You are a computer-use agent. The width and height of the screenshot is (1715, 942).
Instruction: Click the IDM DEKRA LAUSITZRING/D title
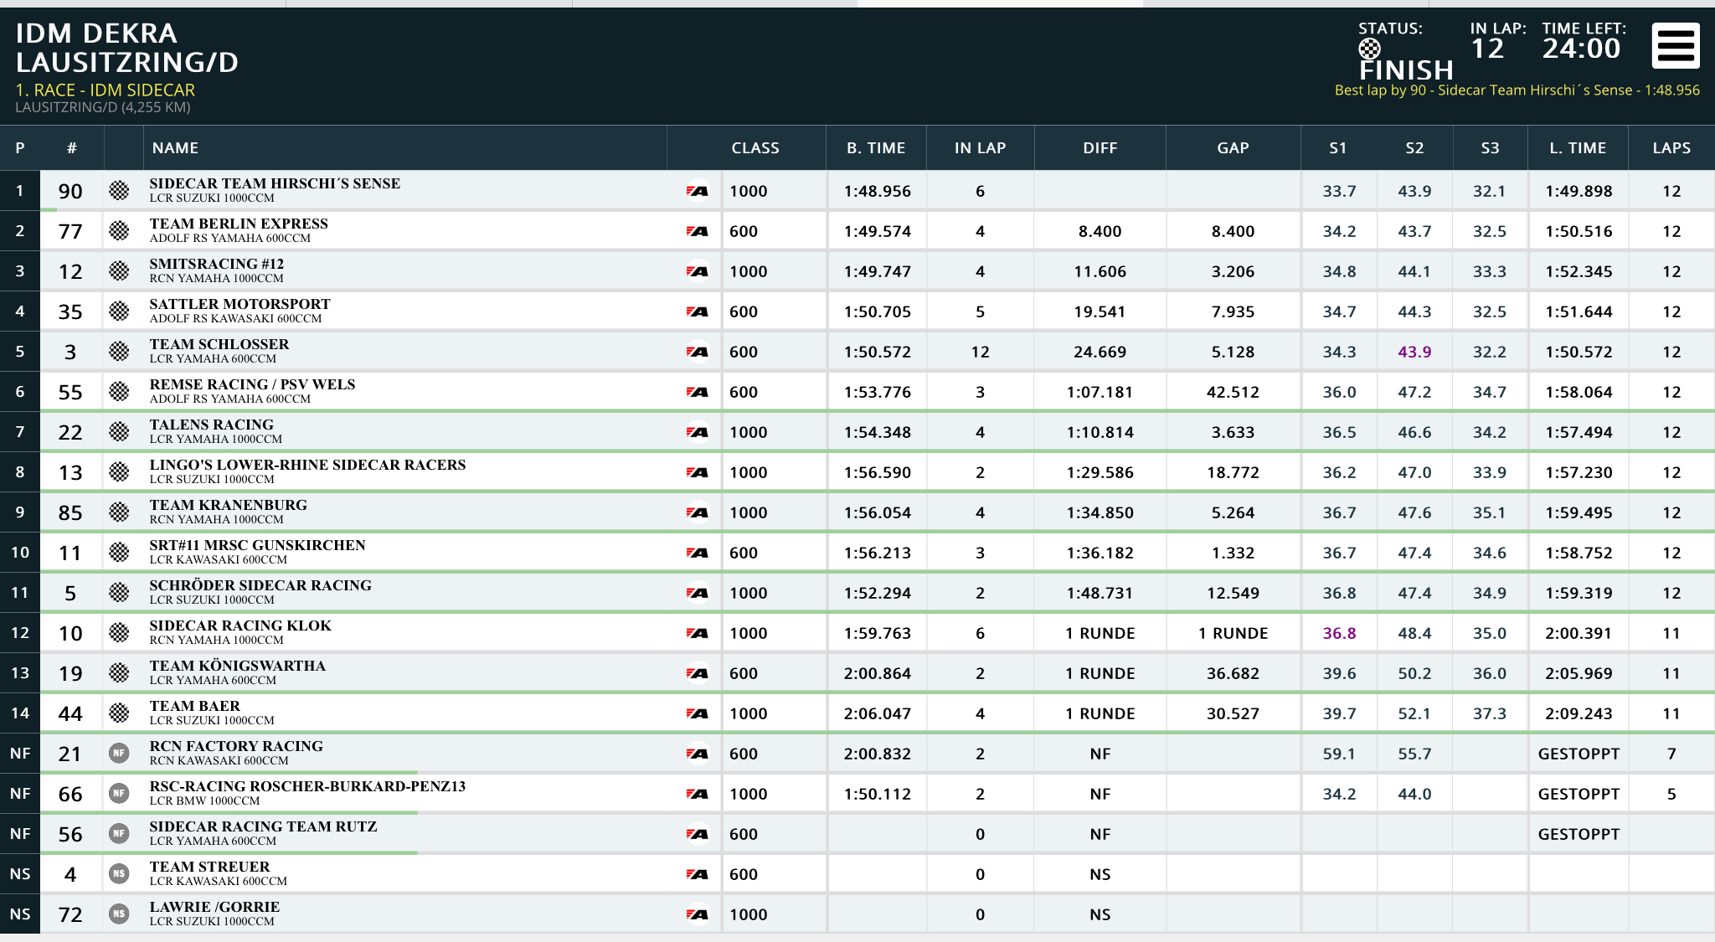[127, 48]
